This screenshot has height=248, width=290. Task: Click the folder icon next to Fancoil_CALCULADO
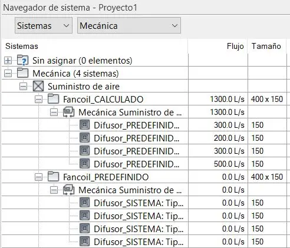(54, 99)
